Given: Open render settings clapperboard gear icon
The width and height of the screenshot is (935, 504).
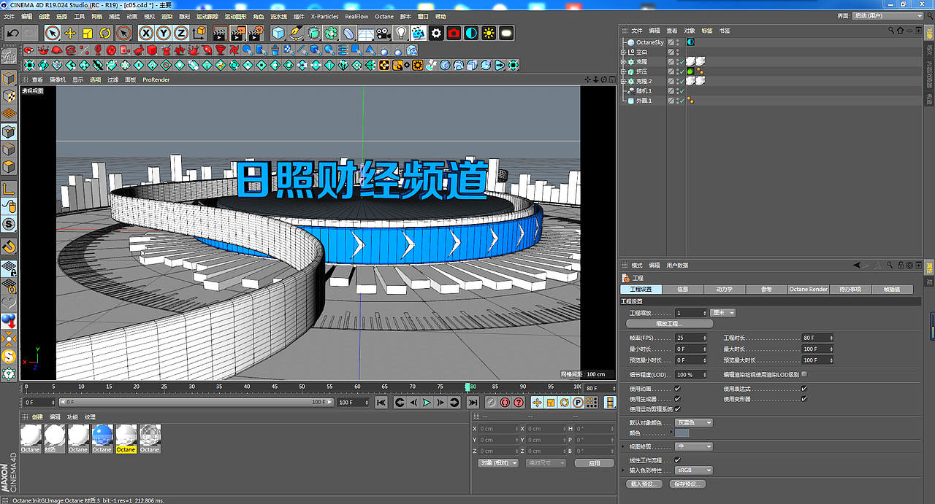Looking at the screenshot, I should pyautogui.click(x=255, y=33).
